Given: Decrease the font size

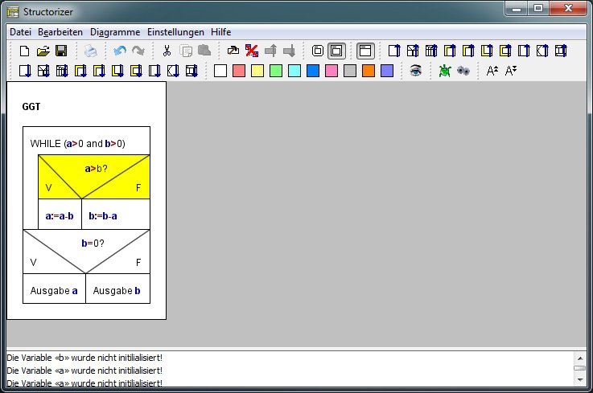Looking at the screenshot, I should [511, 71].
